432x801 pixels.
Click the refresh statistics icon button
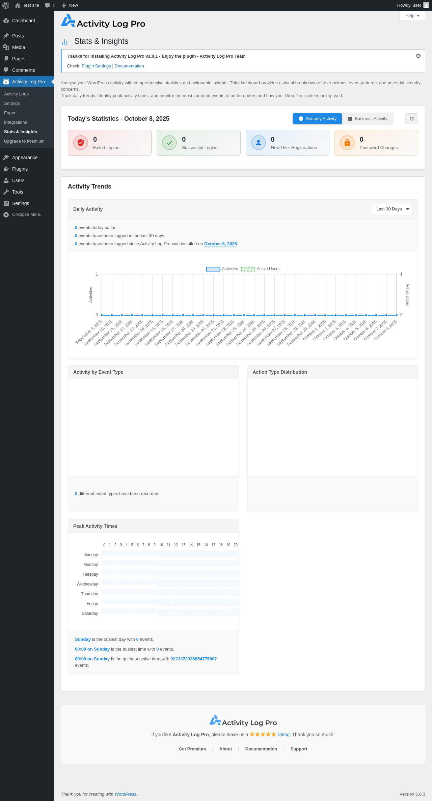click(411, 119)
